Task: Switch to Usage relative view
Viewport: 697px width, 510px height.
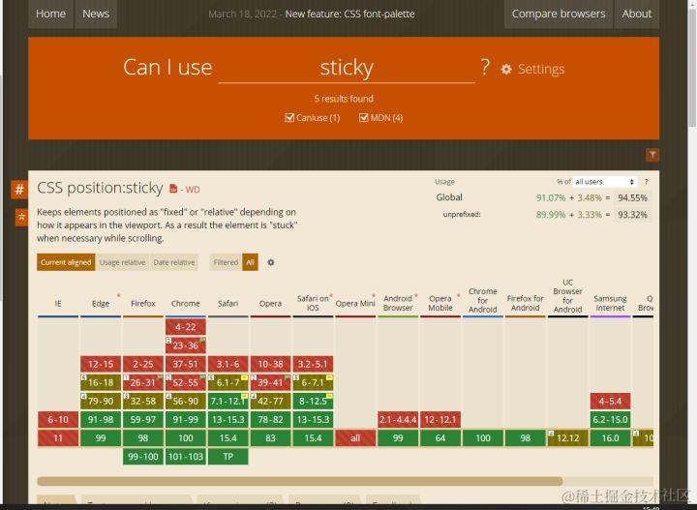Action: pos(122,262)
